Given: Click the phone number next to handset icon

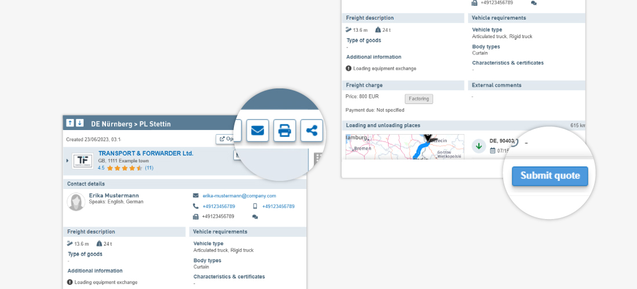Looking at the screenshot, I should pos(218,206).
